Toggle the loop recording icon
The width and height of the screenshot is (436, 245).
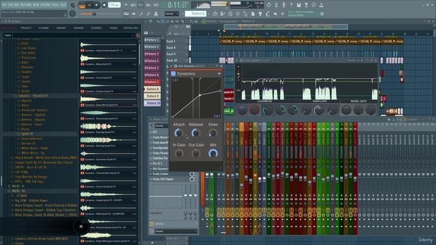click(156, 5)
